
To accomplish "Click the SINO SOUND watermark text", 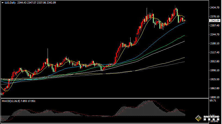I will click(x=211, y=117).
